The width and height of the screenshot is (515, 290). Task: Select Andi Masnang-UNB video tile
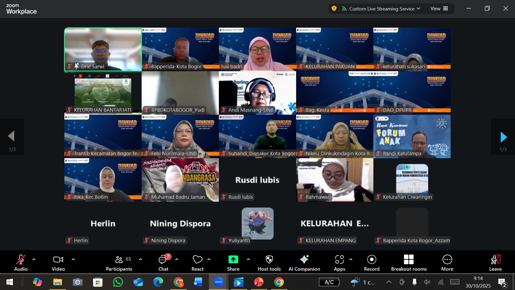(257, 93)
